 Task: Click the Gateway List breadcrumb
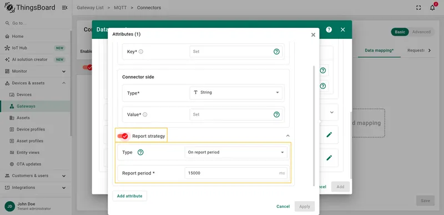coord(90,8)
